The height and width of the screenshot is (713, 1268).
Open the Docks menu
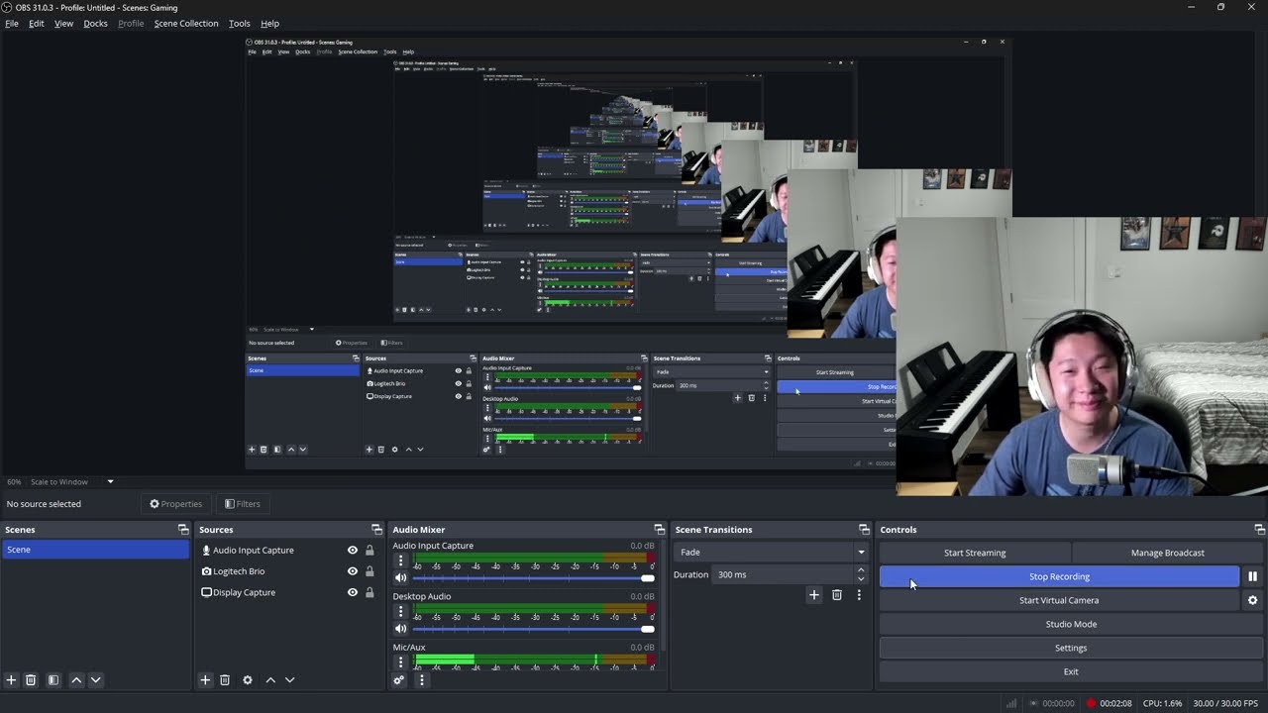click(x=95, y=23)
